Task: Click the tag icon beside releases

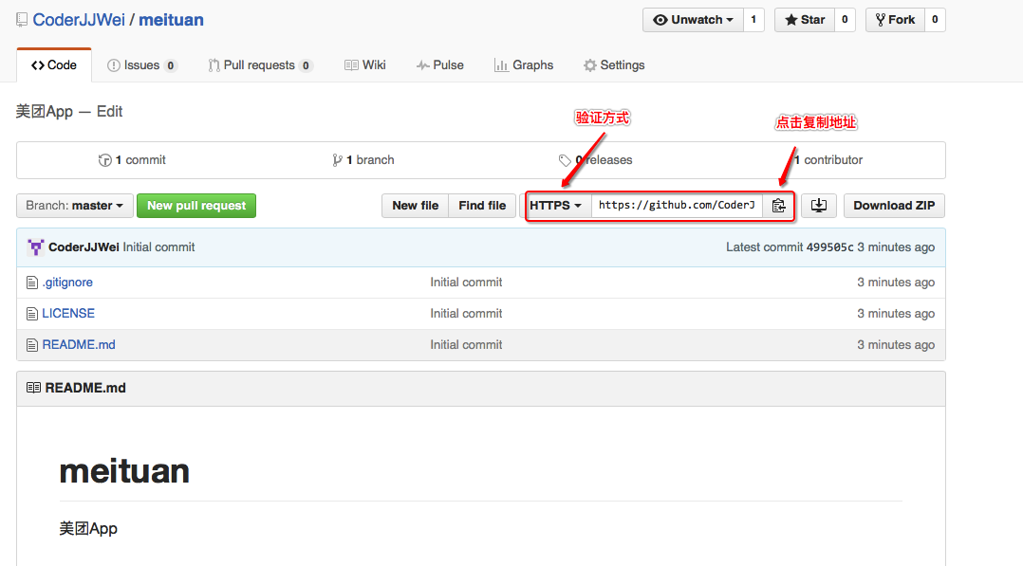Action: point(565,160)
